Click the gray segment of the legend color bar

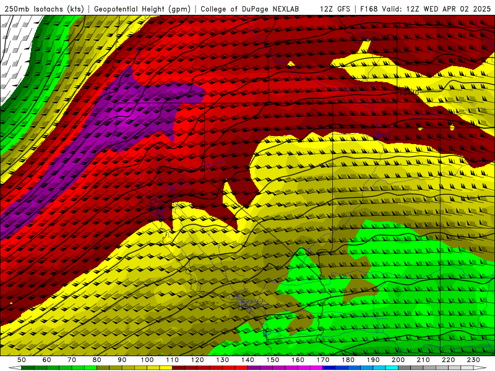click(x=436, y=368)
